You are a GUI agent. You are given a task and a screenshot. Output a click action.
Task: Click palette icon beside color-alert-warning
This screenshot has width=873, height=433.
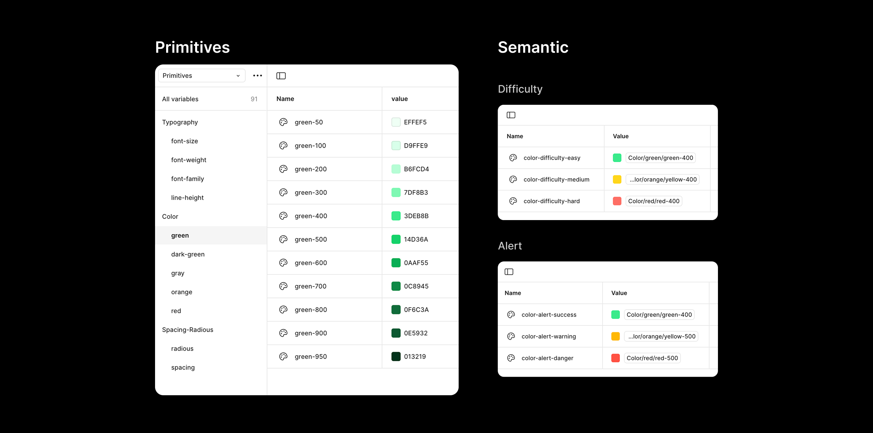pyautogui.click(x=511, y=336)
